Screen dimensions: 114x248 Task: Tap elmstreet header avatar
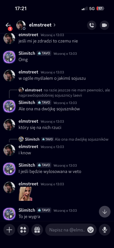point(21,25)
